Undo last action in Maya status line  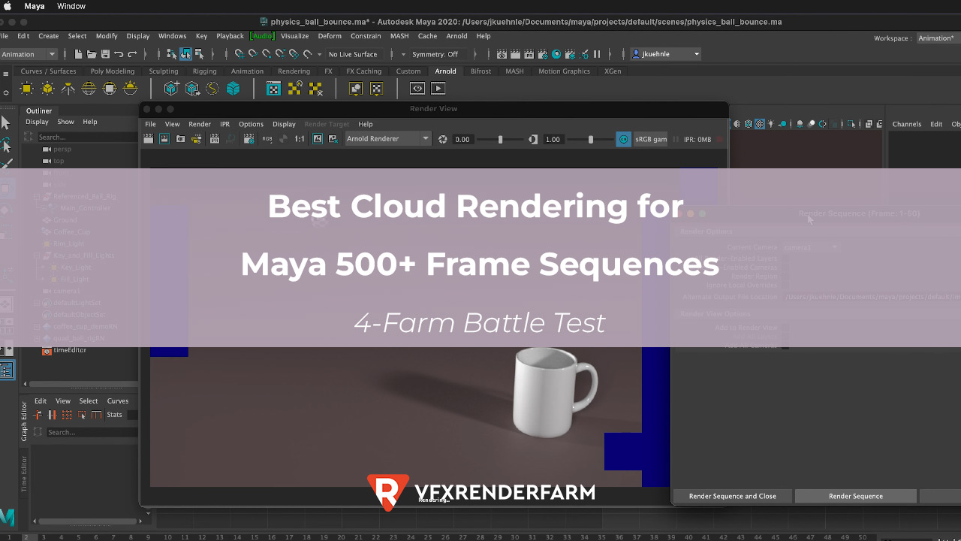pos(119,54)
